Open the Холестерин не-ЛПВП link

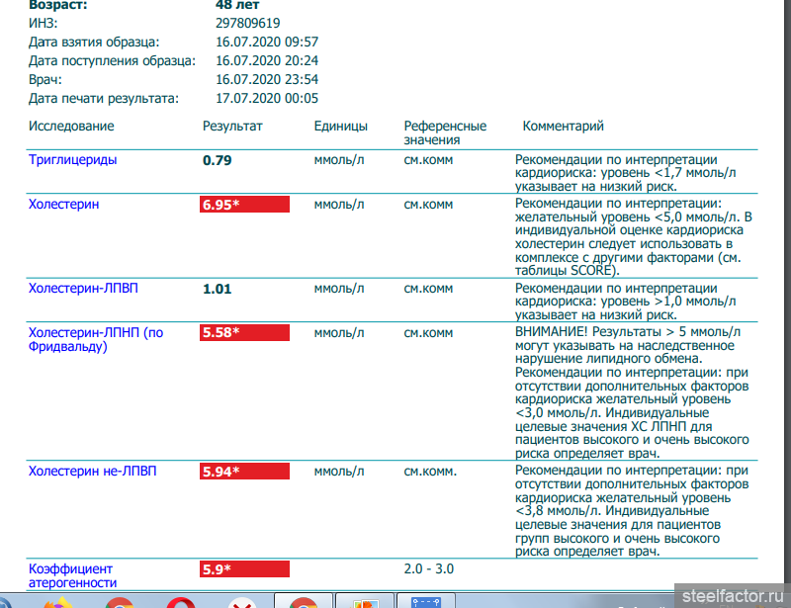[92, 472]
